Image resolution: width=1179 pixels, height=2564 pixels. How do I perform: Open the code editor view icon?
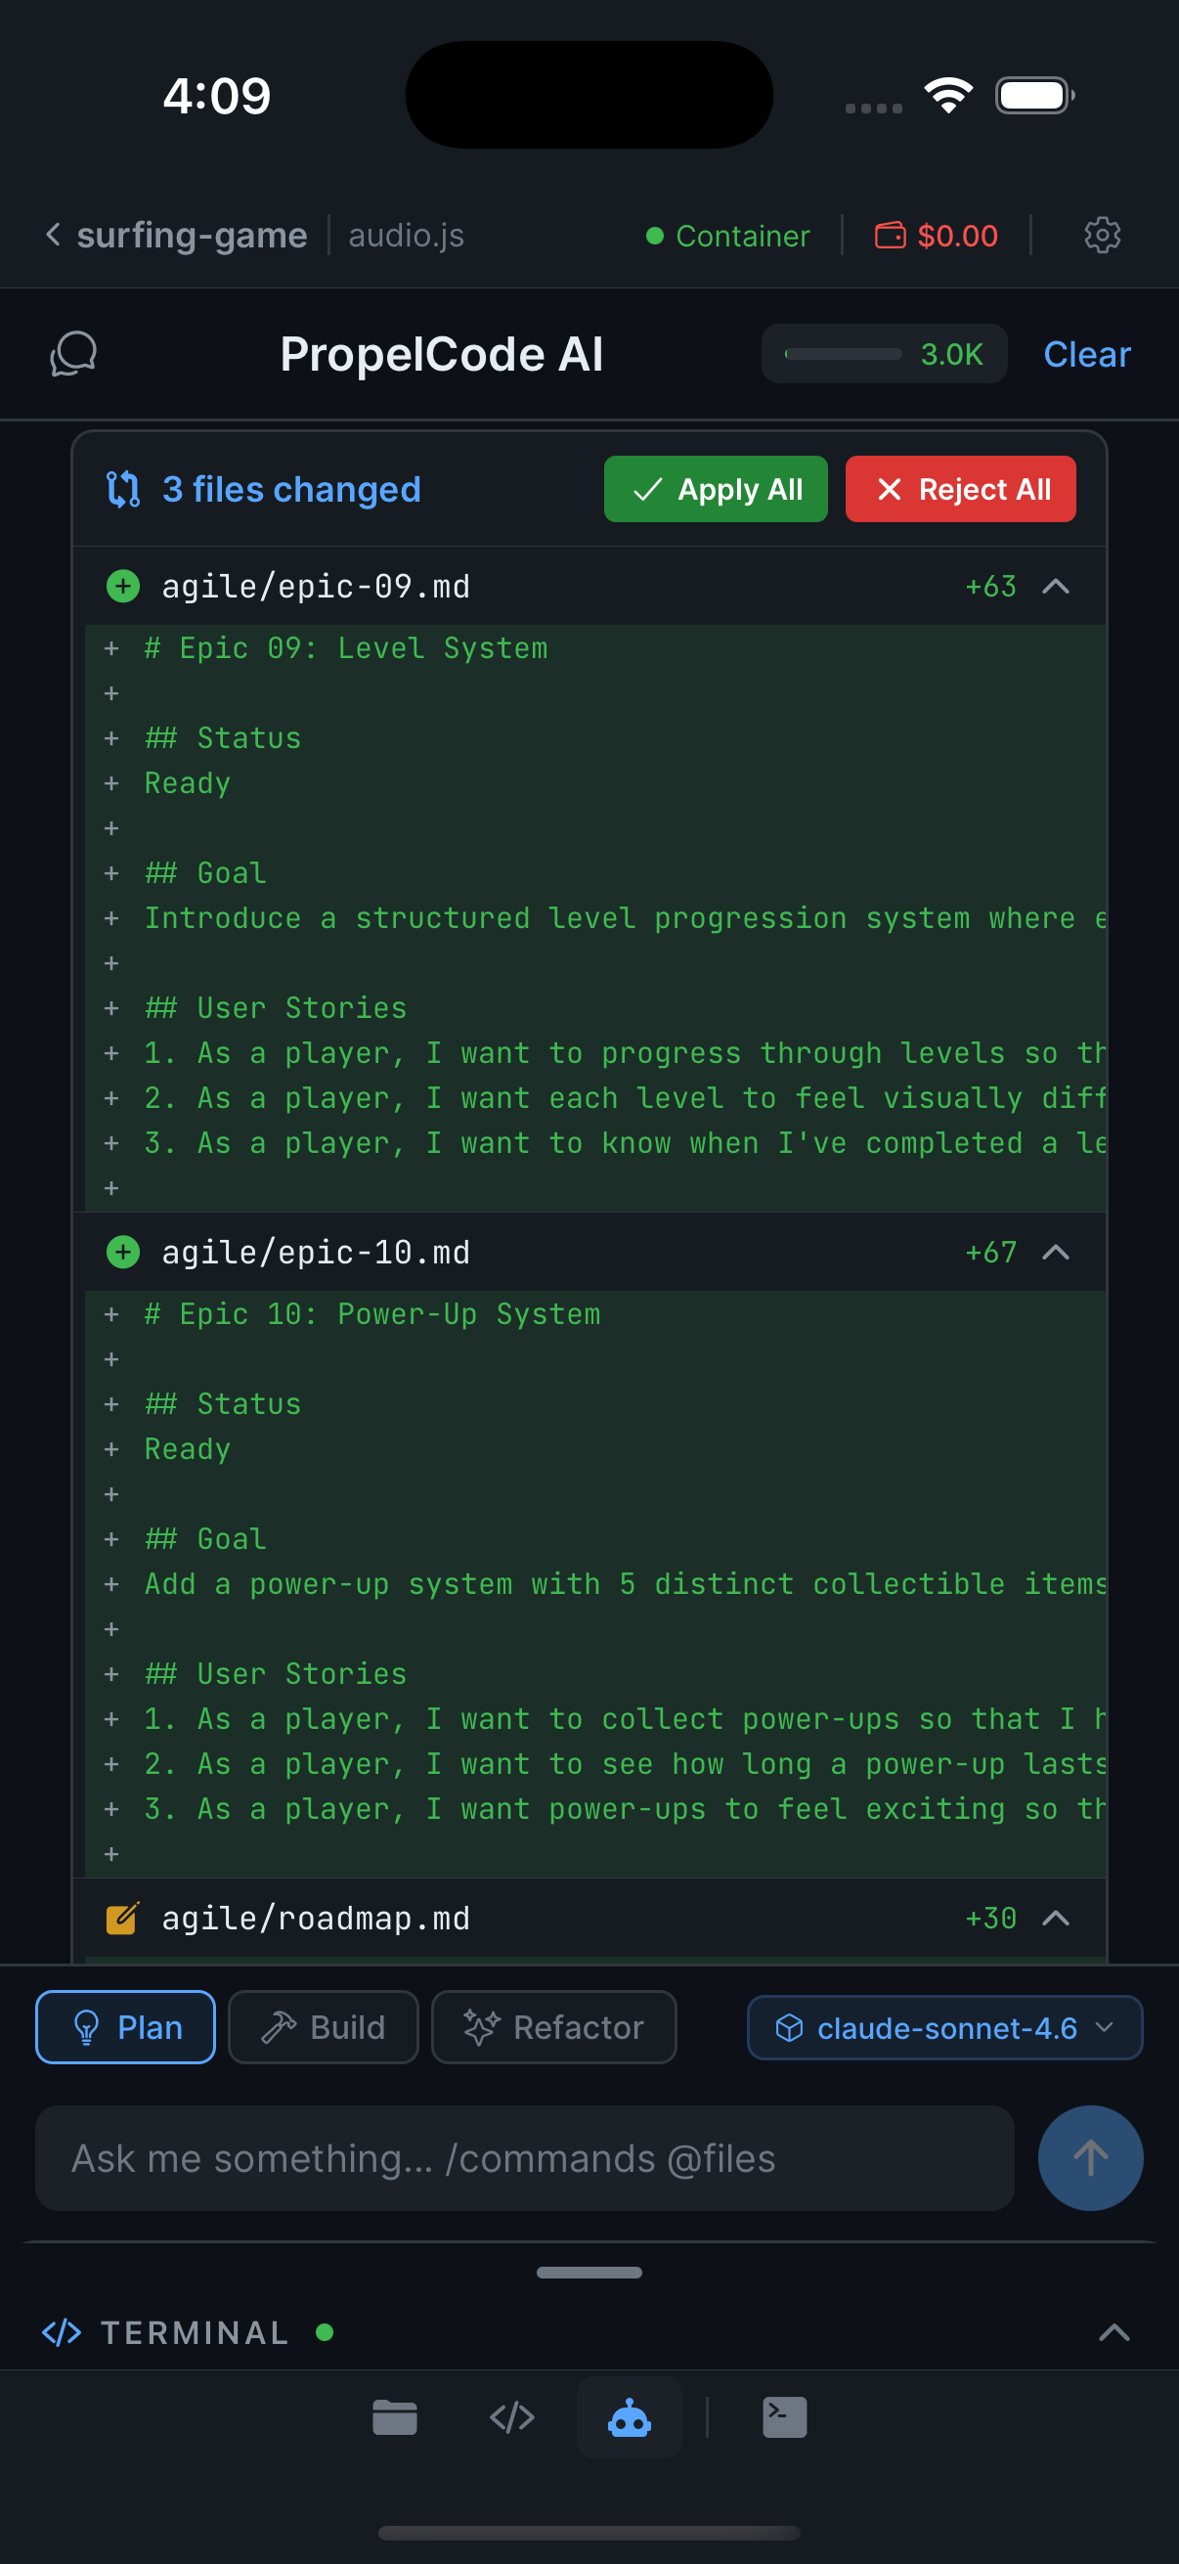point(512,2416)
